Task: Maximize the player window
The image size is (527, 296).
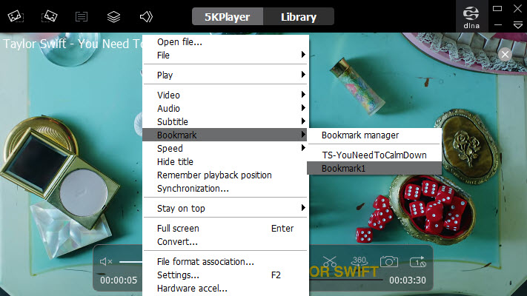Action: coord(497,8)
